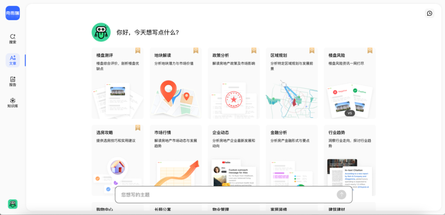
Task: Open the 企业动态 template card
Action: (x=234, y=160)
